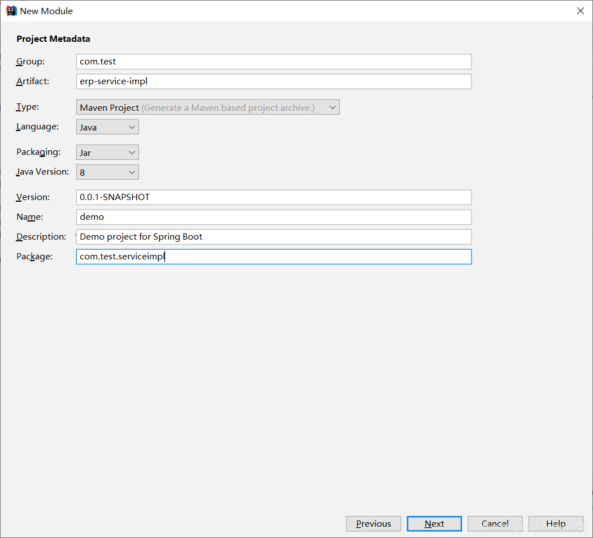
Task: Click the Artifact field containing erp-service-impl
Action: 274,81
